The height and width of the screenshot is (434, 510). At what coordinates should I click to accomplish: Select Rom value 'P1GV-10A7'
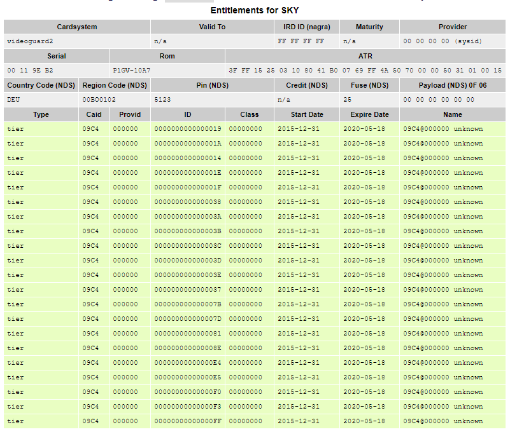point(131,71)
